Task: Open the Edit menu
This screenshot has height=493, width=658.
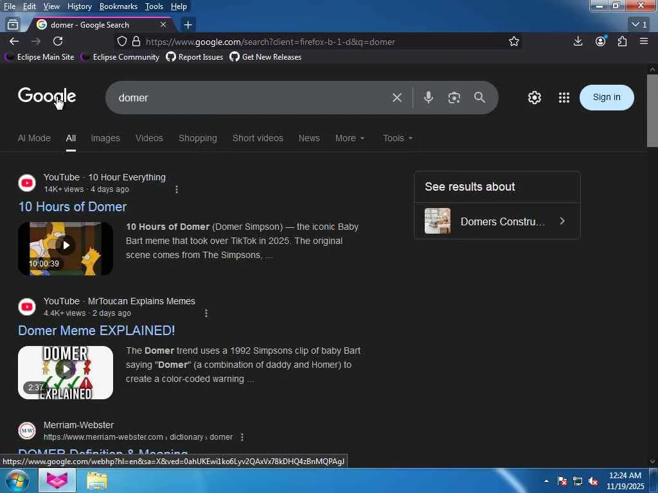Action: click(x=30, y=6)
